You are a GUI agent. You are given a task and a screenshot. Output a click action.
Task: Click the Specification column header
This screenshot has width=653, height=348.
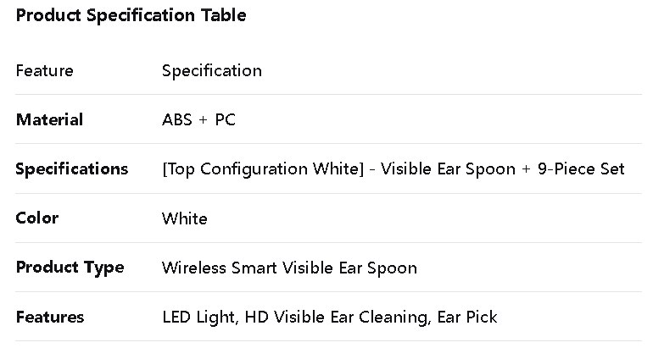(211, 70)
